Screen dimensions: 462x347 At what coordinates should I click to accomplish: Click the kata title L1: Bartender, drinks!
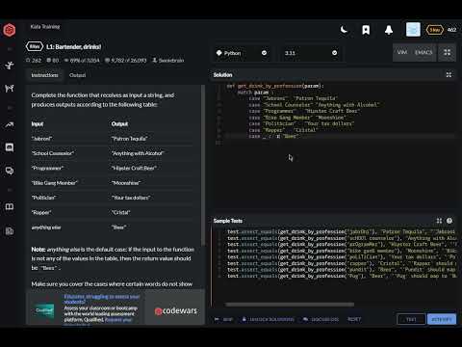click(x=73, y=47)
